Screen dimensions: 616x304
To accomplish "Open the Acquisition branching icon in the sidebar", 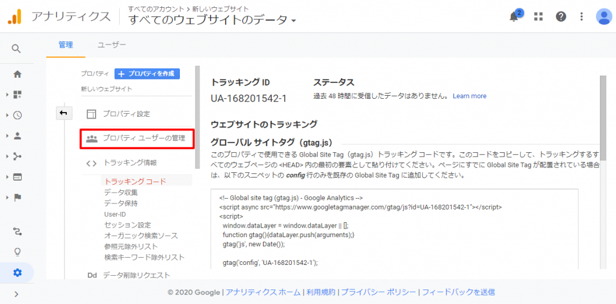I will (x=17, y=157).
